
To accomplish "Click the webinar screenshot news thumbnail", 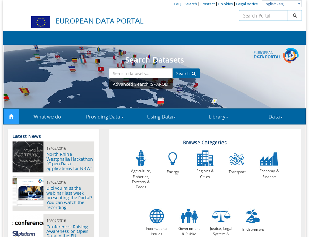I will pyautogui.click(x=28, y=192).
